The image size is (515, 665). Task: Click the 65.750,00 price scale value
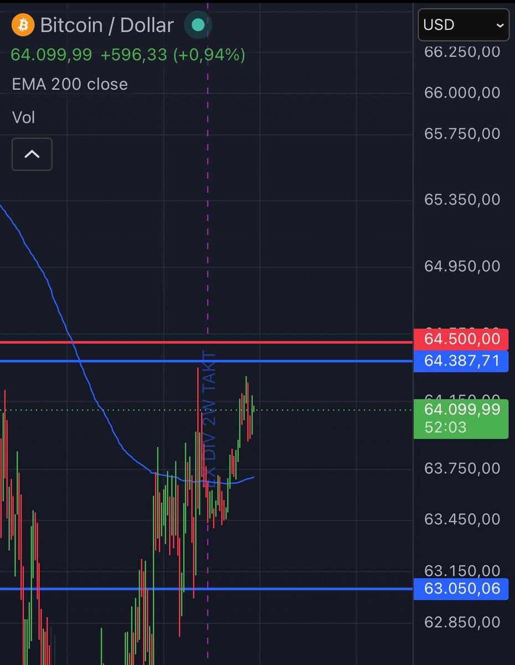click(x=462, y=134)
